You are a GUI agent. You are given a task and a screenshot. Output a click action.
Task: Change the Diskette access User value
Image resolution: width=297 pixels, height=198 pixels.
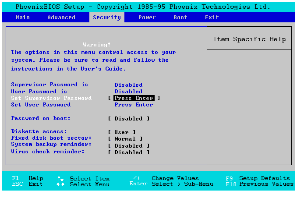click(122, 132)
